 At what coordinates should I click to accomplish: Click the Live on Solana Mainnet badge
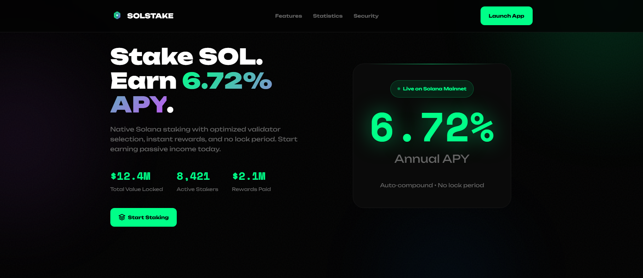point(432,89)
